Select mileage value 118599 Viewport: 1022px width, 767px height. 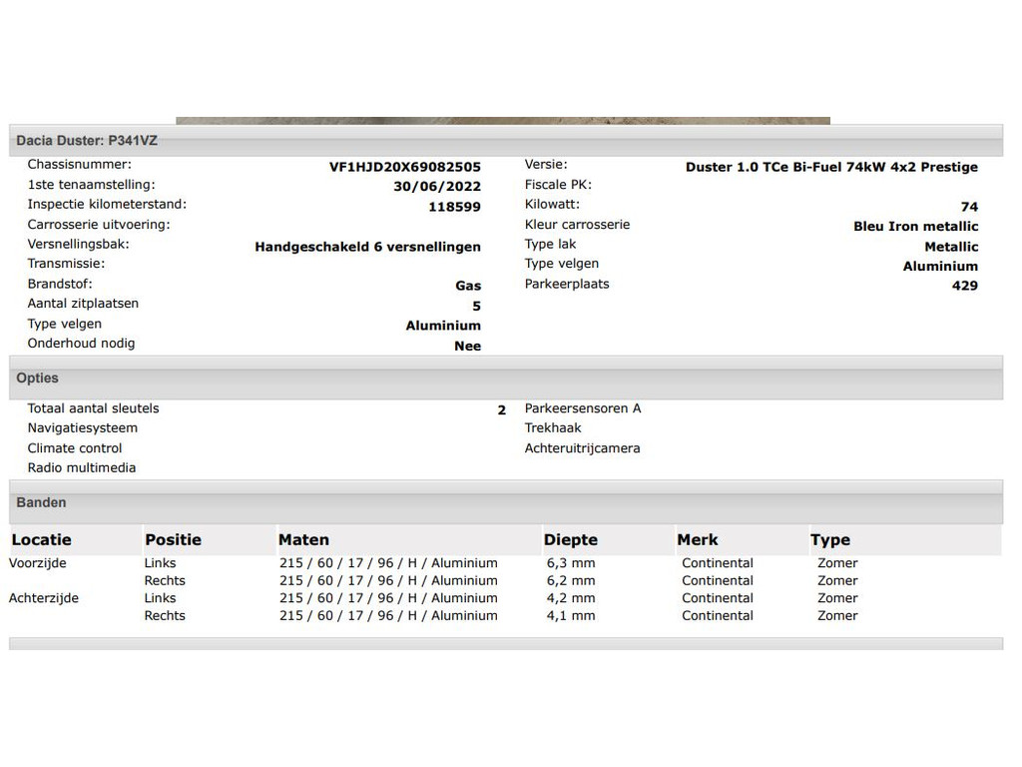454,207
